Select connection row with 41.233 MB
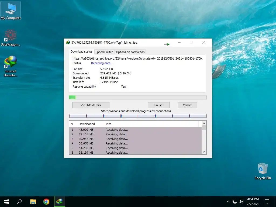 pyautogui.click(x=135, y=148)
